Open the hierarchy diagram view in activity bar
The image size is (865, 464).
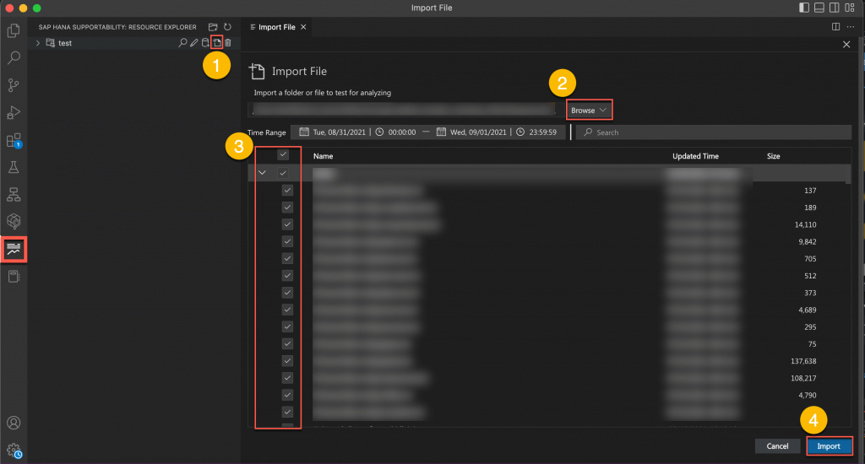14,194
